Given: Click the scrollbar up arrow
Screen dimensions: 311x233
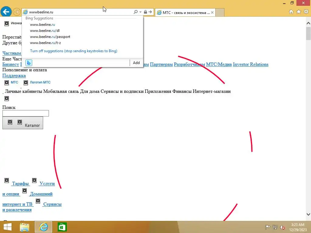Looking at the screenshot, I should click(308, 23).
